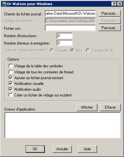Browse for Fichier son with Parcourir
124x157 pixels.
pyautogui.click(x=110, y=28)
